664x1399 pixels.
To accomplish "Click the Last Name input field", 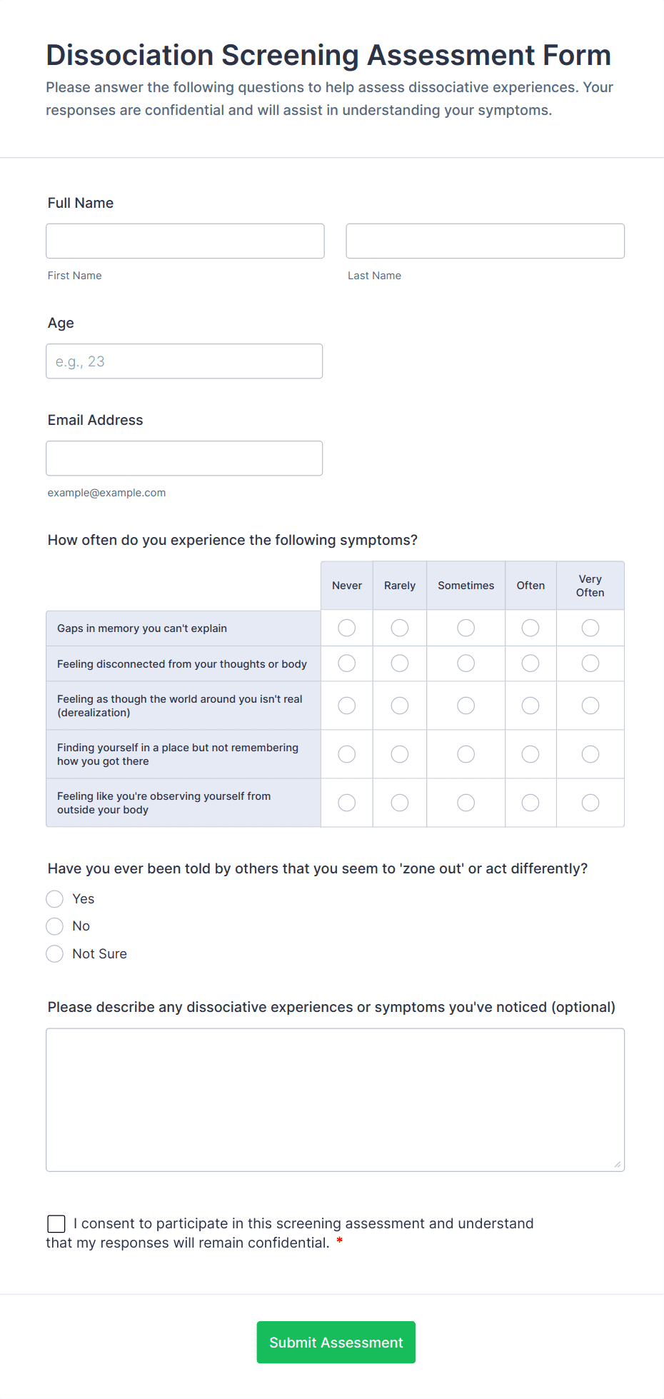I will click(485, 241).
